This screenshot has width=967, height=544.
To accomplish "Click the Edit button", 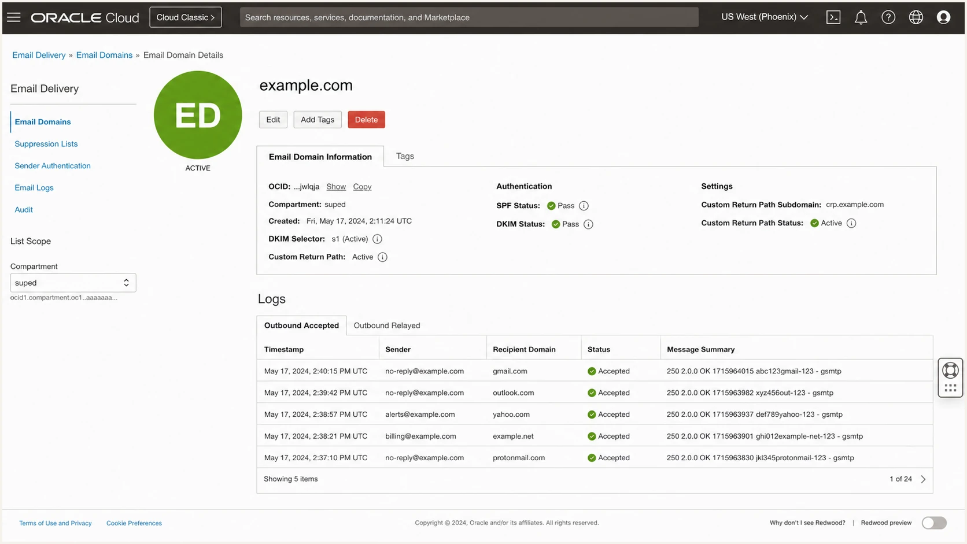I will pyautogui.click(x=273, y=120).
